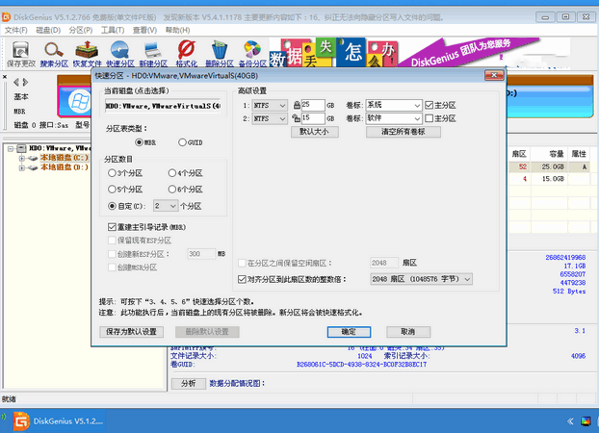Open the Disk (磁盘) menu
This screenshot has width=599, height=433.
pyautogui.click(x=48, y=30)
